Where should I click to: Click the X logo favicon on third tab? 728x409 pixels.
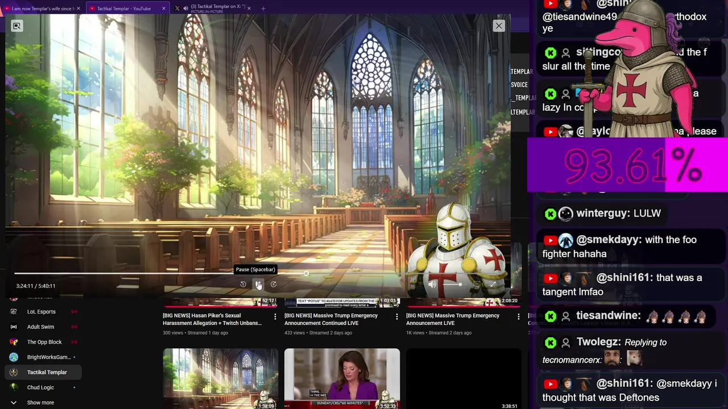(177, 9)
